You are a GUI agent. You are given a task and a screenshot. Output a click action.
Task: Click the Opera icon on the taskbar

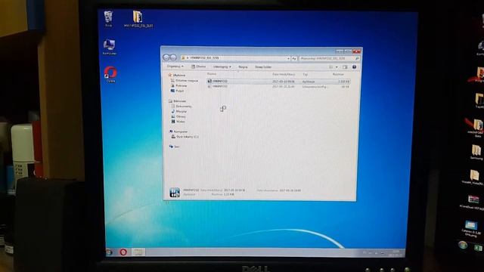pyautogui.click(x=123, y=252)
